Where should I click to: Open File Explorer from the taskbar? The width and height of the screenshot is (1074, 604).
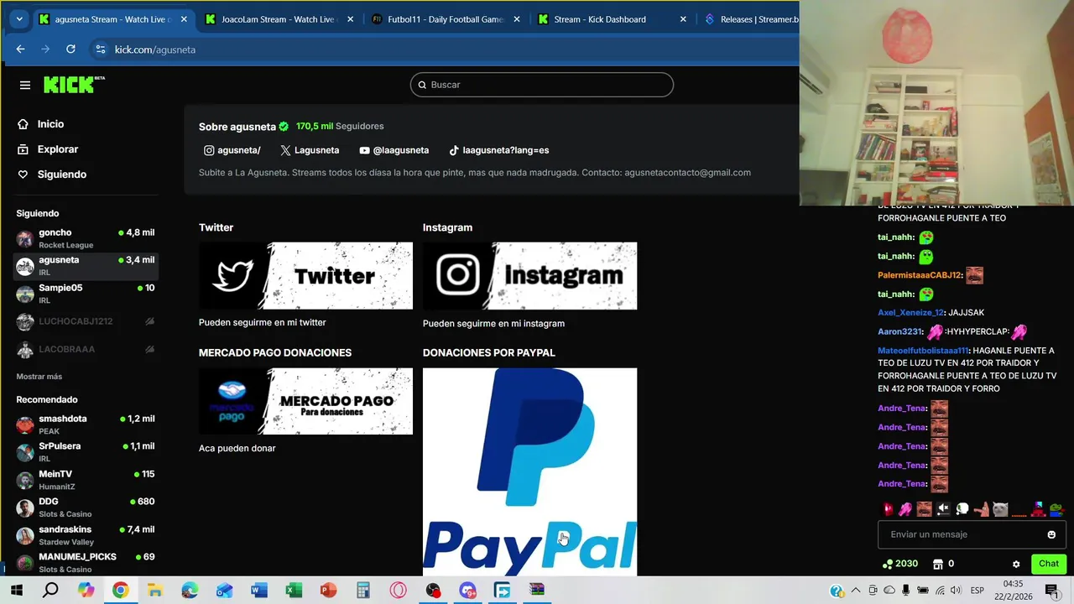click(x=154, y=591)
